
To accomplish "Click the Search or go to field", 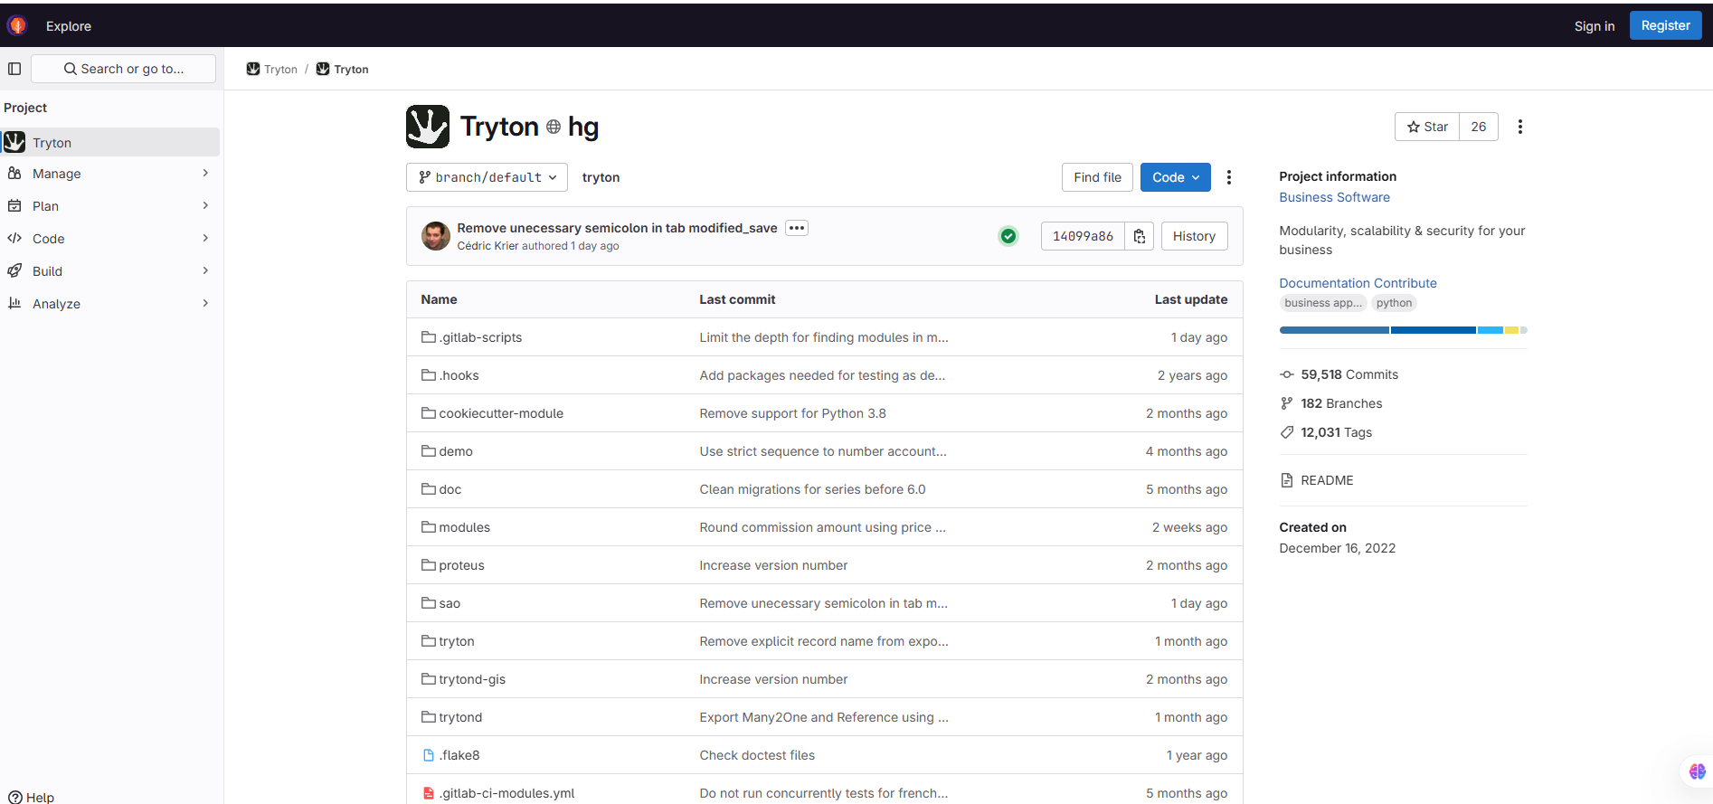I will tap(123, 69).
